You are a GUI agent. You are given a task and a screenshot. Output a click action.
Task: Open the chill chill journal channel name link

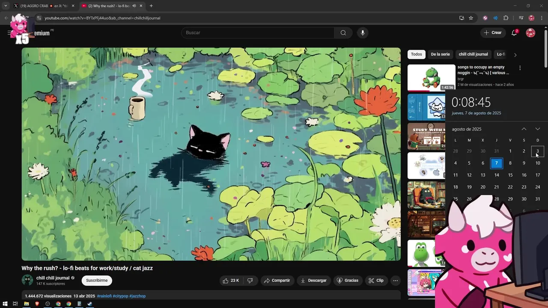tap(53, 278)
